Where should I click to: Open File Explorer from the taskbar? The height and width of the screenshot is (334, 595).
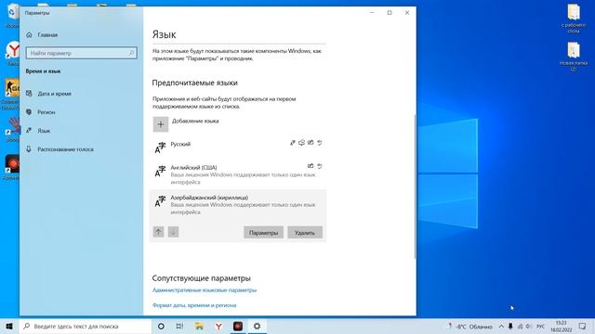coord(199,326)
